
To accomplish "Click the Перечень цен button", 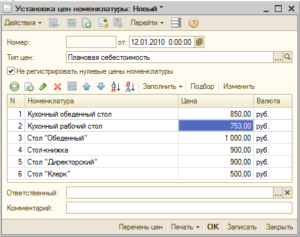I will point(141,227).
